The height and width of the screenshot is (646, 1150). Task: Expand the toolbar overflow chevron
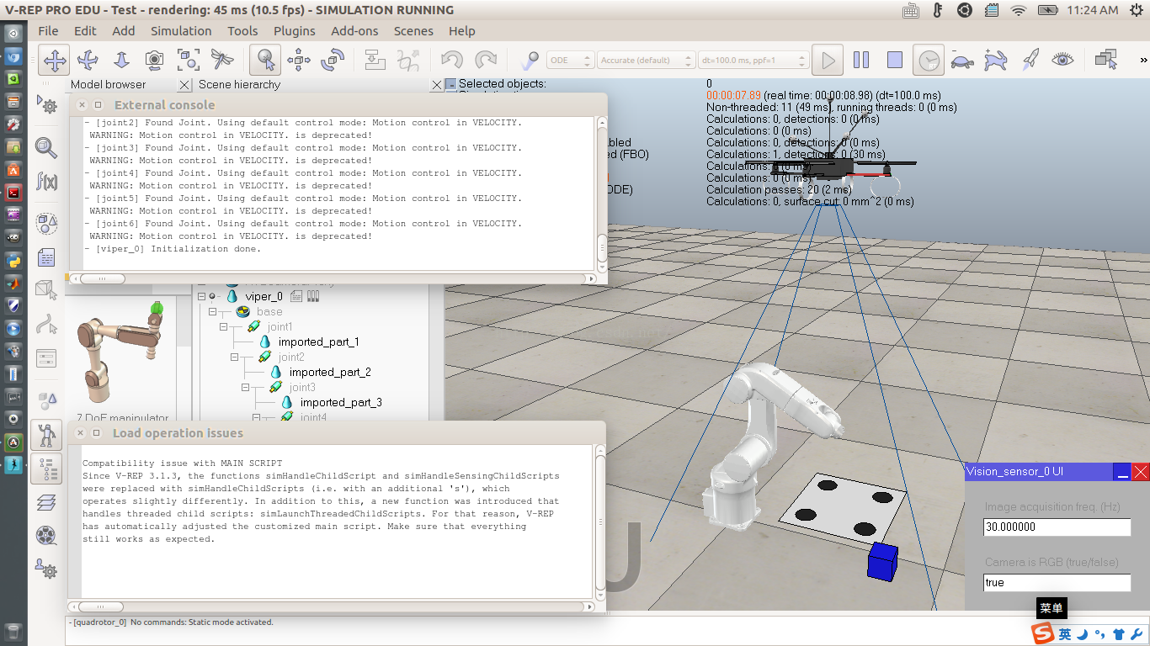(1143, 61)
